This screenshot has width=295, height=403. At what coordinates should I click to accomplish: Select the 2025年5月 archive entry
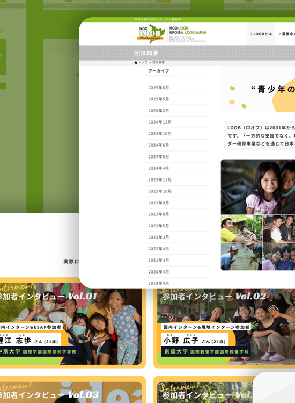(159, 99)
